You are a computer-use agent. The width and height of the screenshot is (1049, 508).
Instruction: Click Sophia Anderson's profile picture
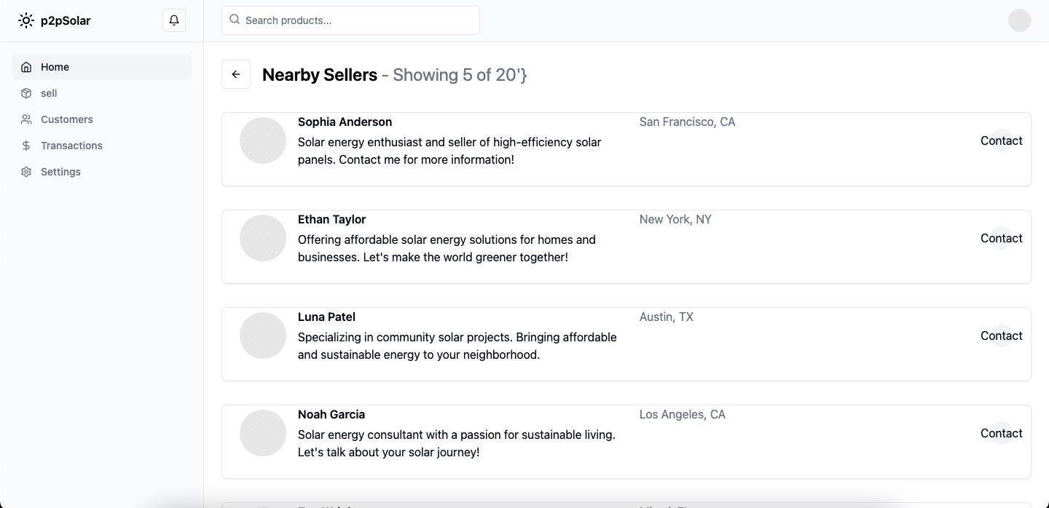click(x=263, y=140)
